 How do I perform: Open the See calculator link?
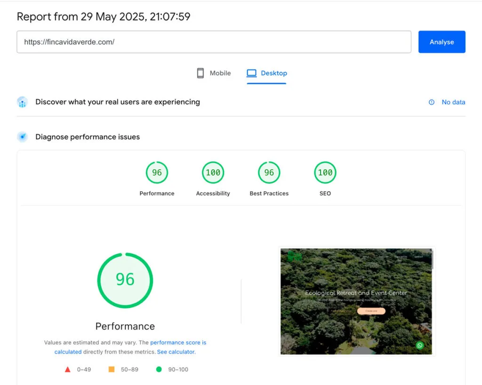point(177,352)
